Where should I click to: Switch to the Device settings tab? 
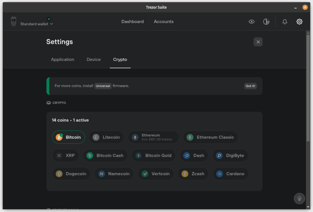click(94, 59)
